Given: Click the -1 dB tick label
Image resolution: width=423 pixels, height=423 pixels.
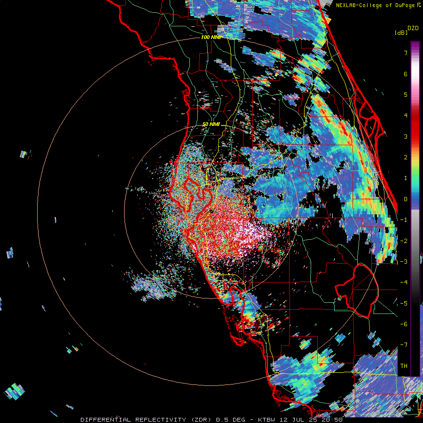Looking at the screenshot, I should tap(404, 220).
